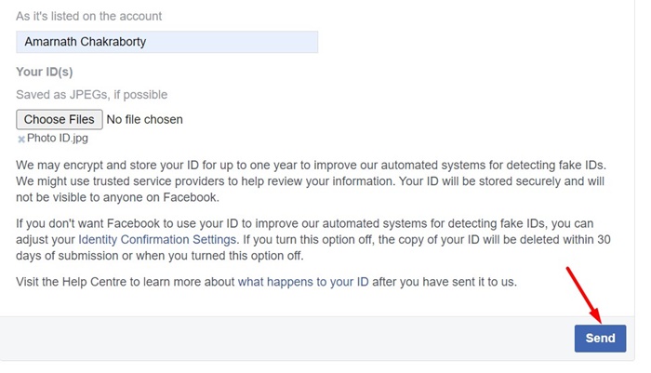The width and height of the screenshot is (651, 373).
Task: Click the text 'after you have sent it to us'
Action: (x=445, y=282)
